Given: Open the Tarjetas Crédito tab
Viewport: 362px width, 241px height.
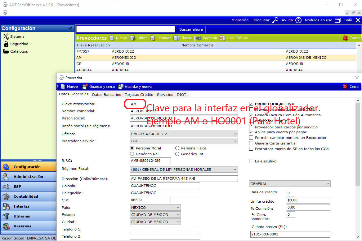Looking at the screenshot, I should click(x=139, y=95).
